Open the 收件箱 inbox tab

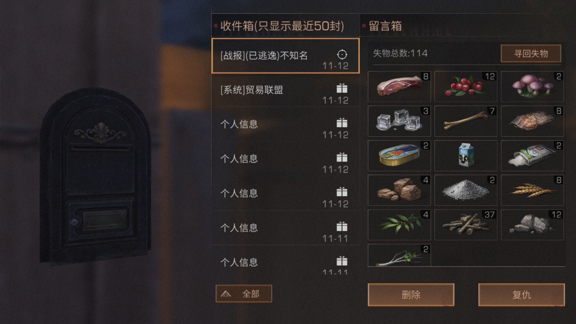(x=282, y=26)
